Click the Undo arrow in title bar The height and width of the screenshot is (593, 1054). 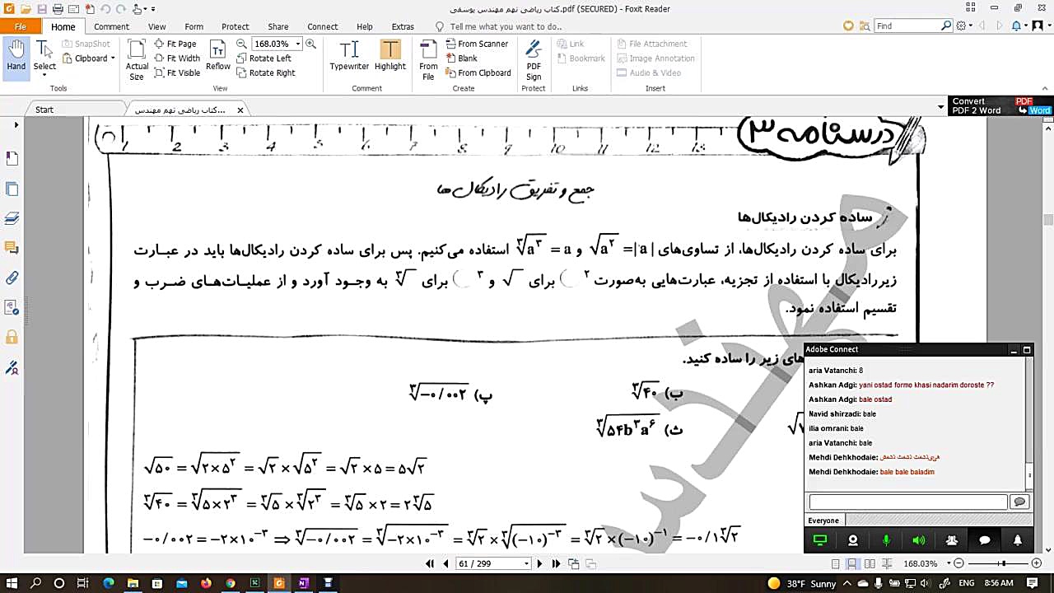click(x=105, y=9)
